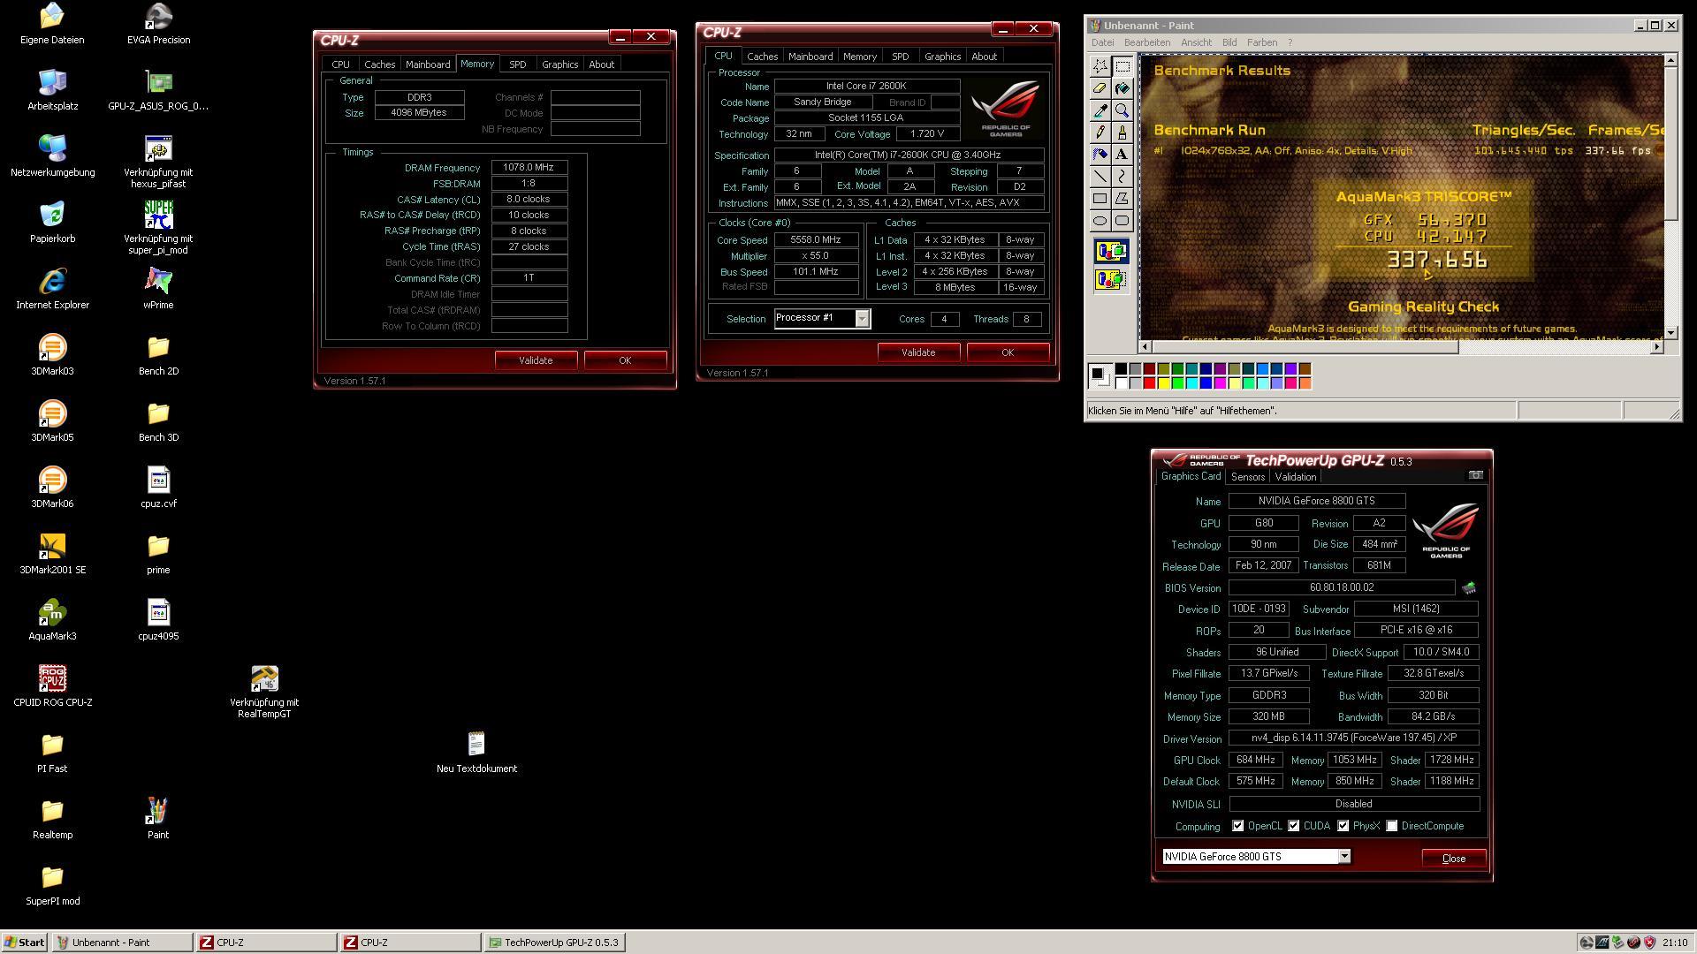Choose the Brush tool in Paint
This screenshot has height=954, width=1697.
pos(1122,132)
